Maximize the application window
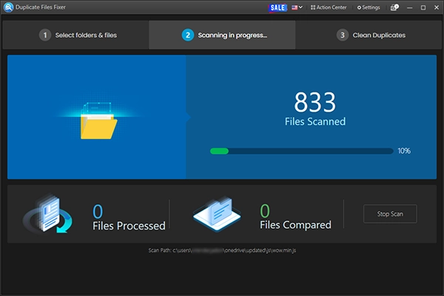 coord(423,7)
